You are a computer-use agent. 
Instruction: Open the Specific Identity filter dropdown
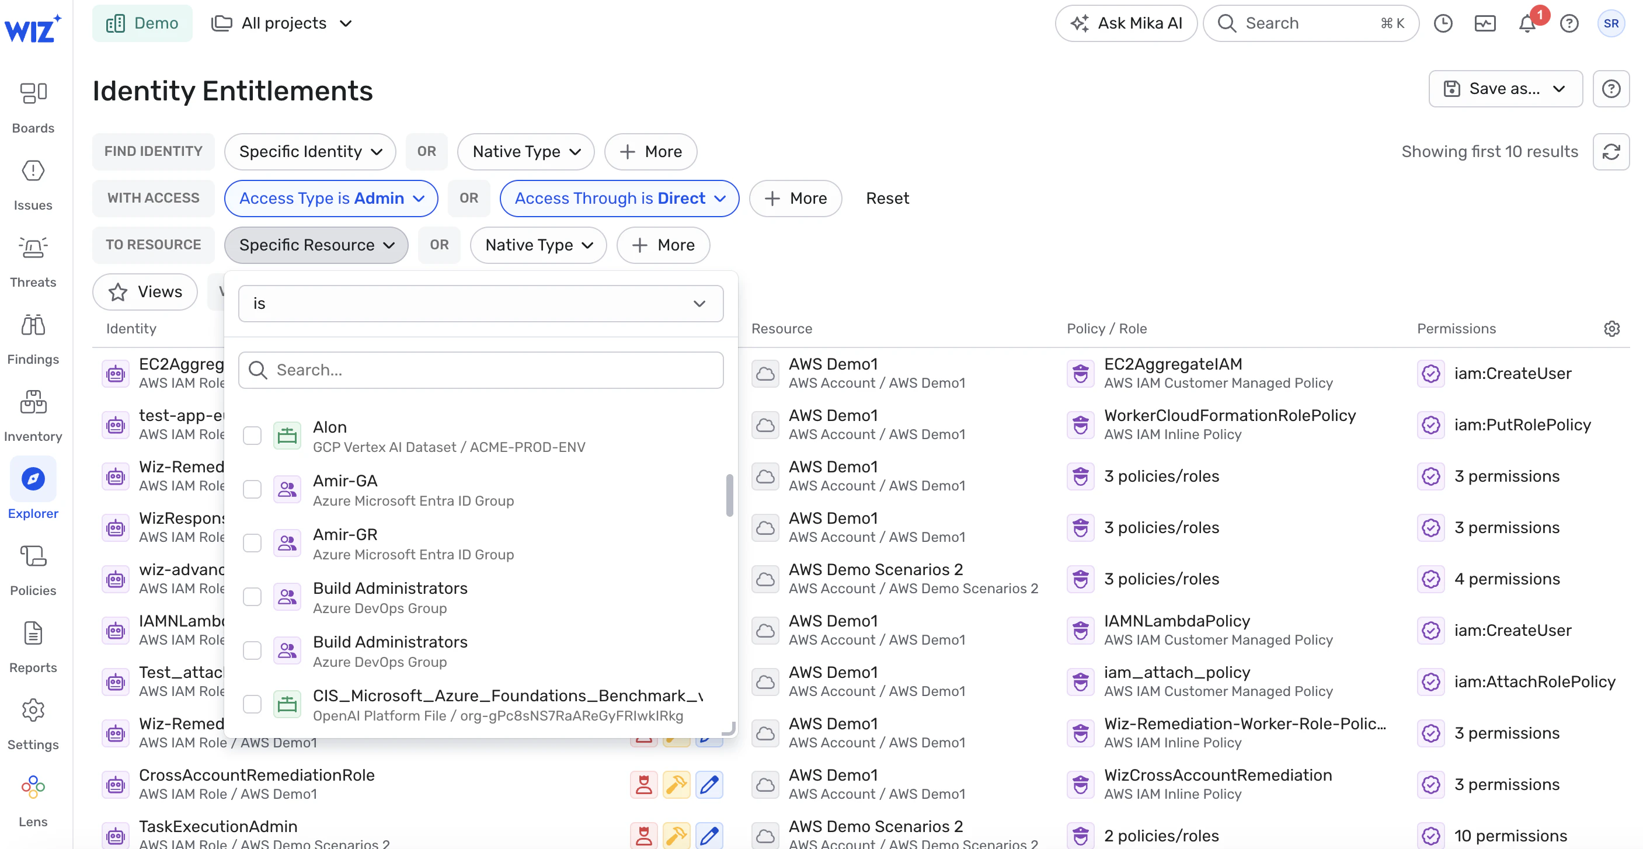pos(311,152)
